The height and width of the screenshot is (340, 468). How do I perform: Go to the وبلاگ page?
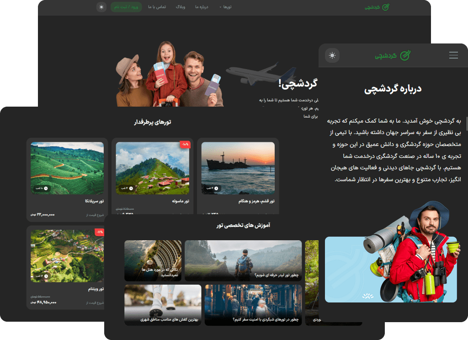[181, 7]
